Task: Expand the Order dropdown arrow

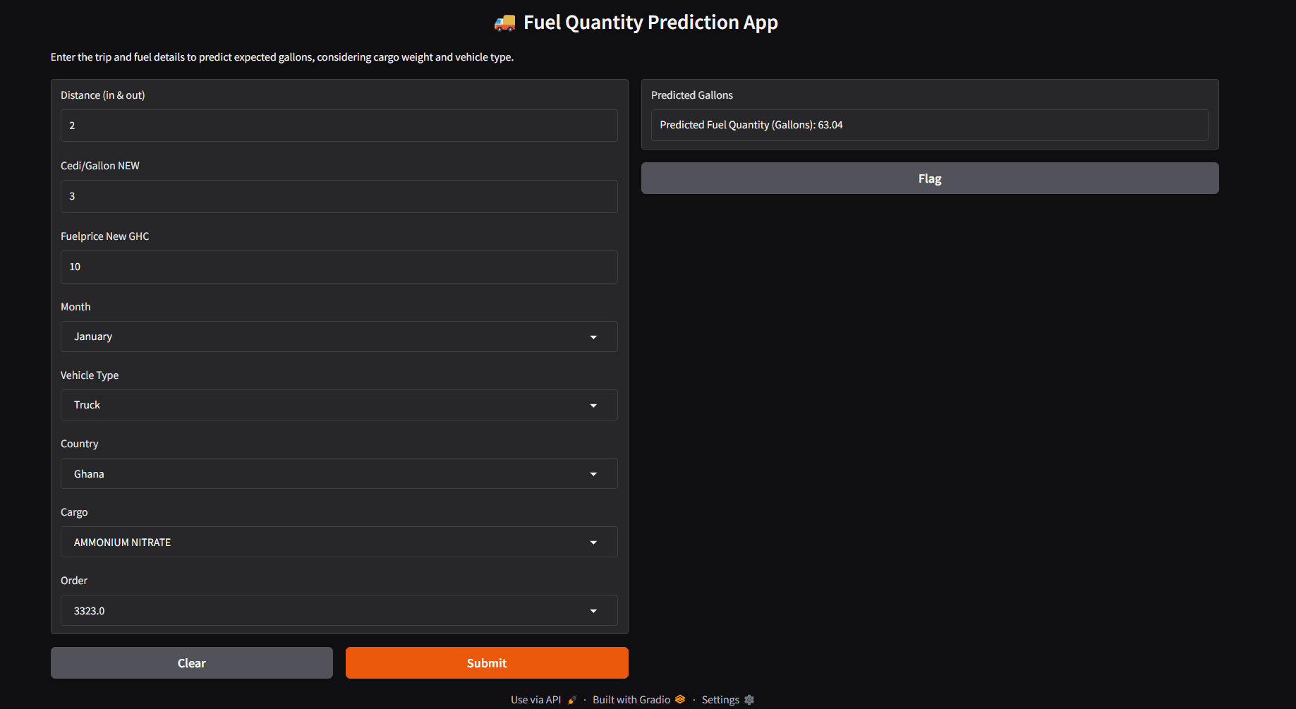Action: (x=593, y=611)
